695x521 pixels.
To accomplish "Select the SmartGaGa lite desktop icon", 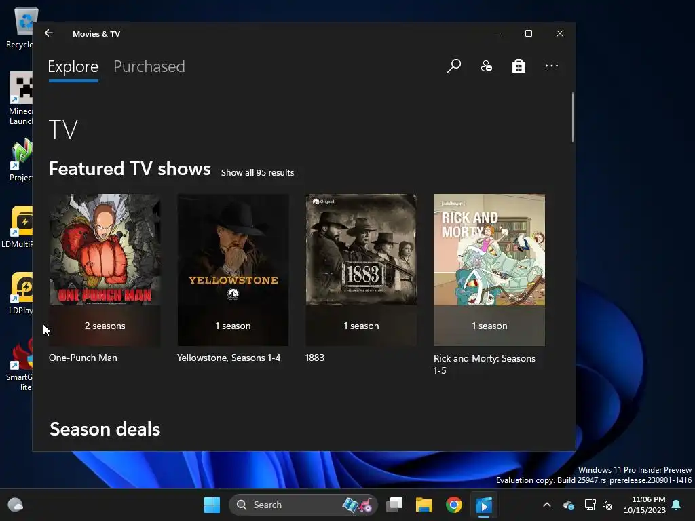I will click(x=20, y=364).
